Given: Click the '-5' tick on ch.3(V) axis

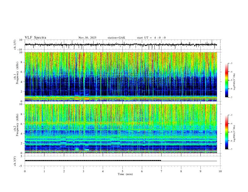Looking at the screenshot, I should (x=21, y=166).
